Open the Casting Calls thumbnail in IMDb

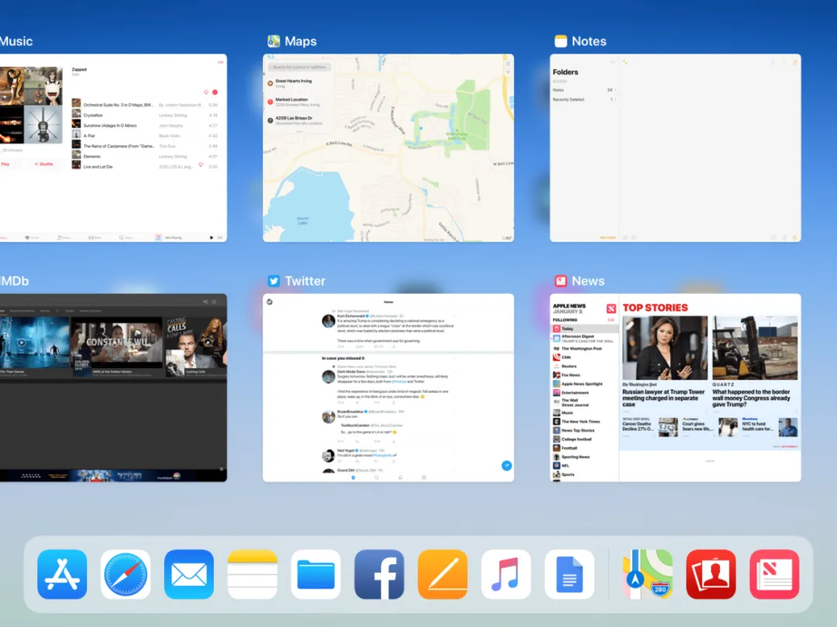pos(195,347)
